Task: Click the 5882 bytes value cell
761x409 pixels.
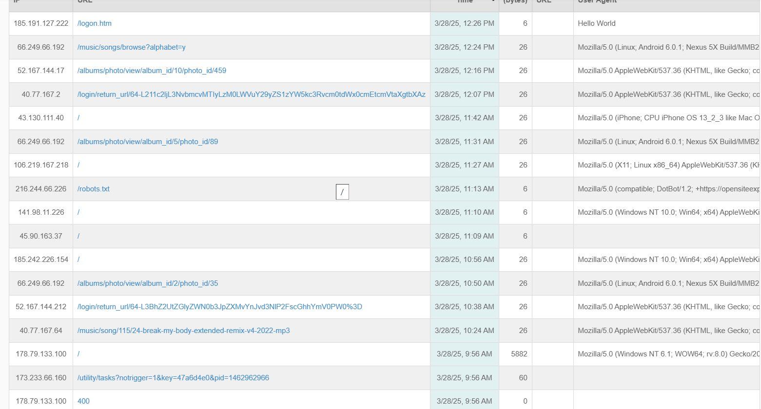Action: pos(519,354)
